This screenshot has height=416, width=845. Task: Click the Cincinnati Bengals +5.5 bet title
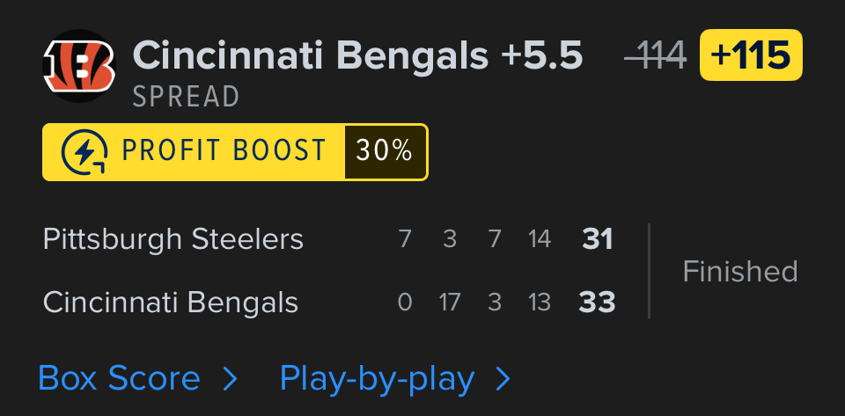[x=357, y=56]
